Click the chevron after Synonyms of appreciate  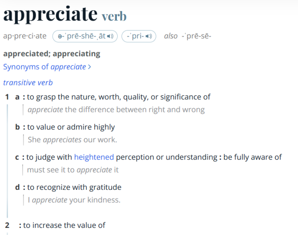pyautogui.click(x=89, y=67)
